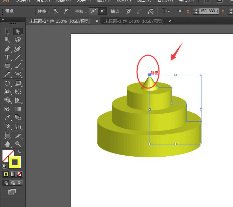The image size is (233, 207).
Task: Select the Column Graph tool
Action: (x=18, y=127)
